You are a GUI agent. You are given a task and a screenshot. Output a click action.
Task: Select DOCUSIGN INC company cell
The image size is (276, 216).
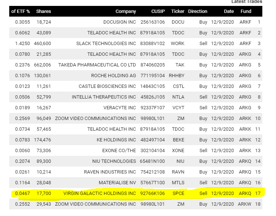(119, 22)
